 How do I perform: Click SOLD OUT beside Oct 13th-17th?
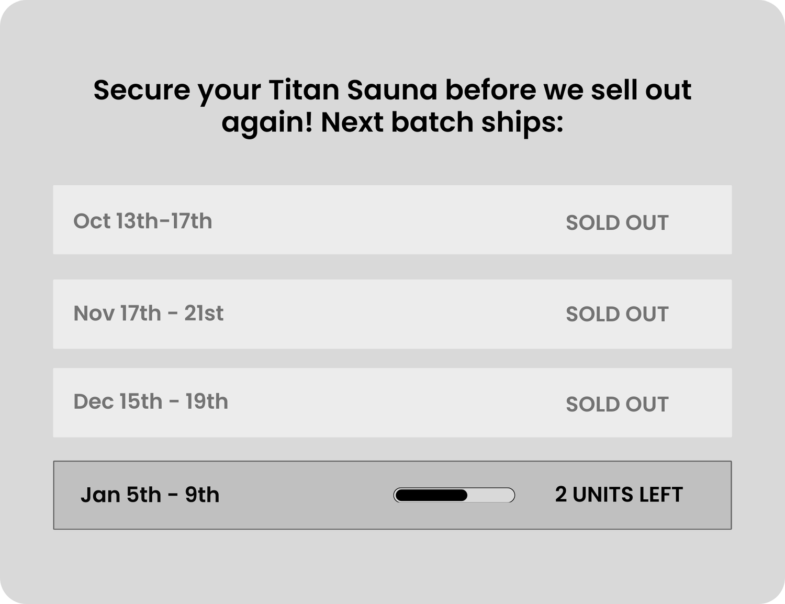[617, 223]
